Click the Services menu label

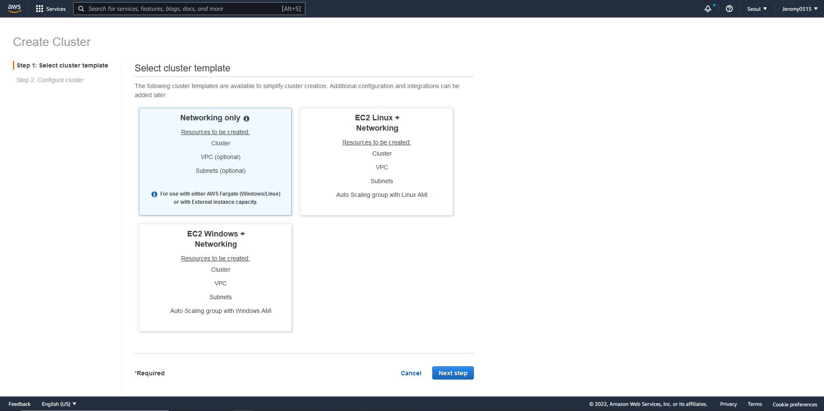pyautogui.click(x=56, y=9)
